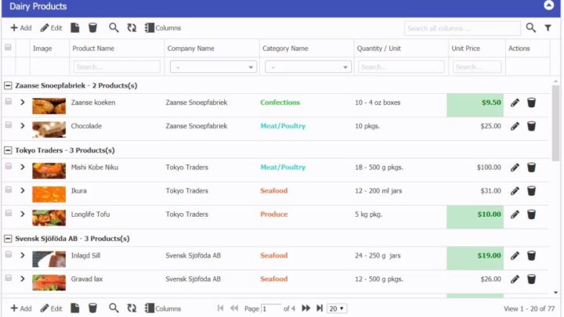Click the page number input in pager

pos(271,308)
